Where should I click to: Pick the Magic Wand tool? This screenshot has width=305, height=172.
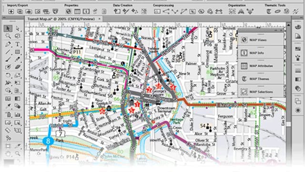[x=8, y=36]
